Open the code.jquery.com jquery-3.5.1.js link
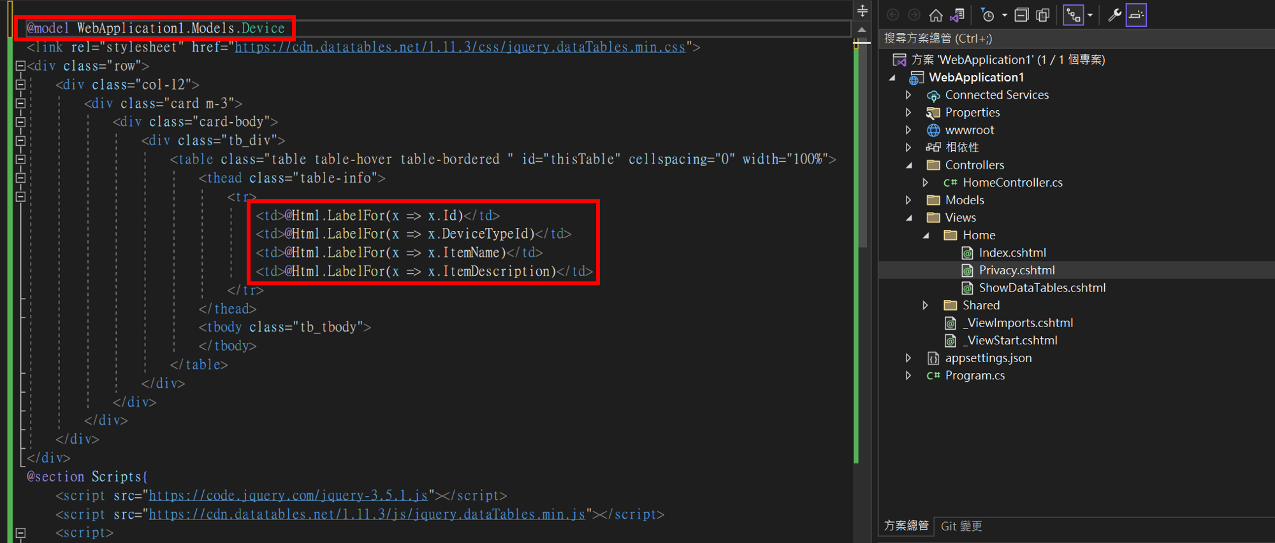Viewport: 1275px width, 543px height. (288, 495)
